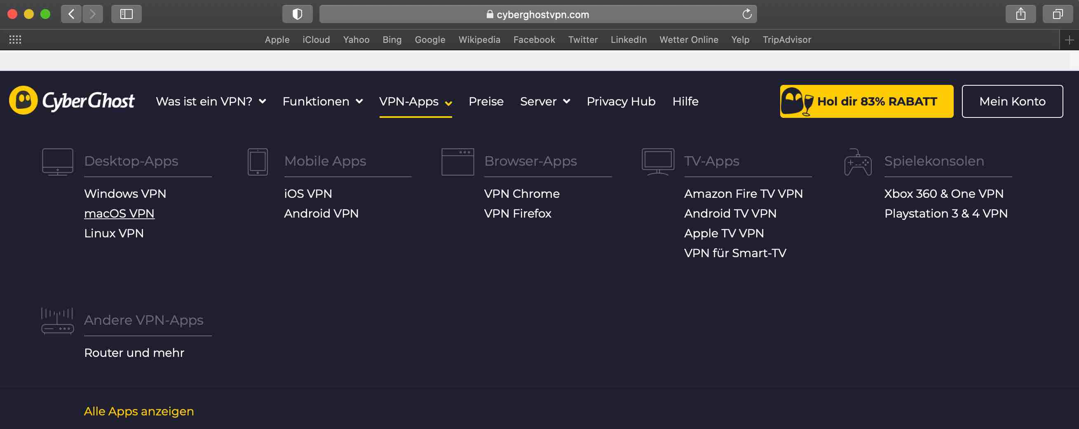Open the Privacy Hub page
This screenshot has height=429, width=1079.
(621, 101)
